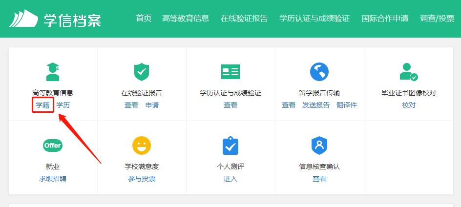
Task: Click the 求职招聘 link
Action: [53, 179]
